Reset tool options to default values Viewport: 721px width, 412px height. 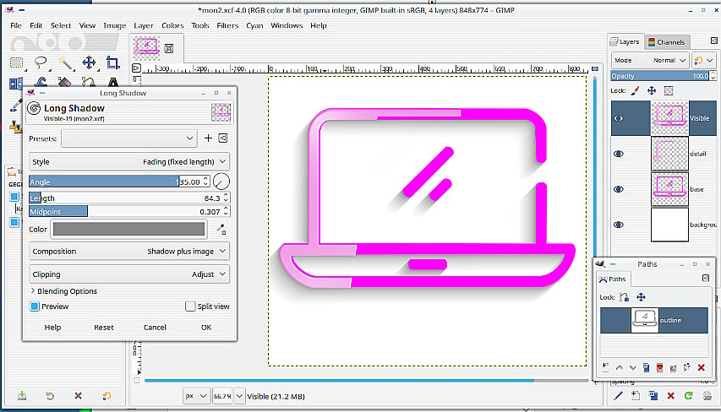click(x=107, y=395)
